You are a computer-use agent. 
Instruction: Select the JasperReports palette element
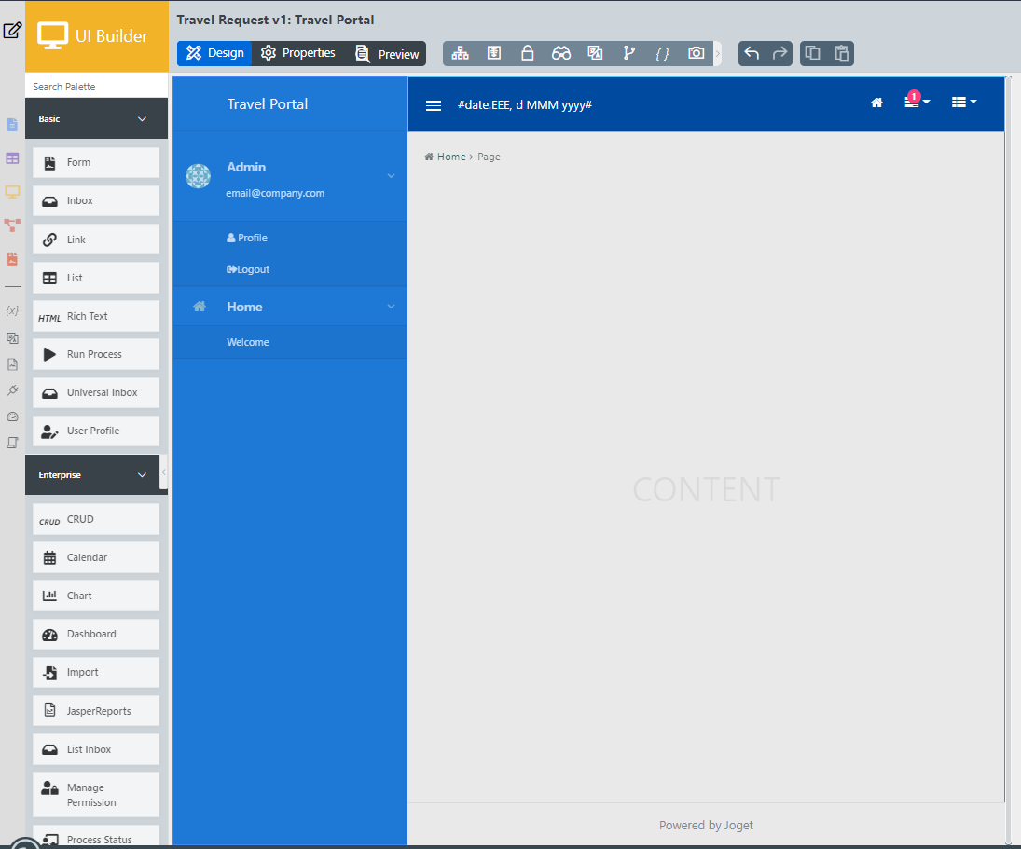tap(96, 711)
